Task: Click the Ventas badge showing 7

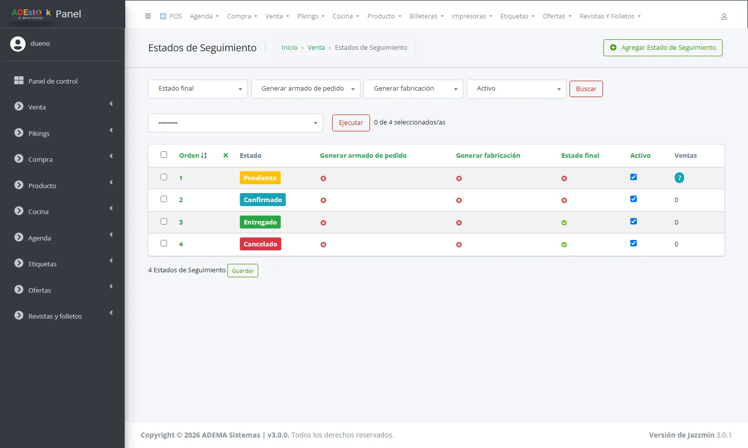Action: point(679,178)
